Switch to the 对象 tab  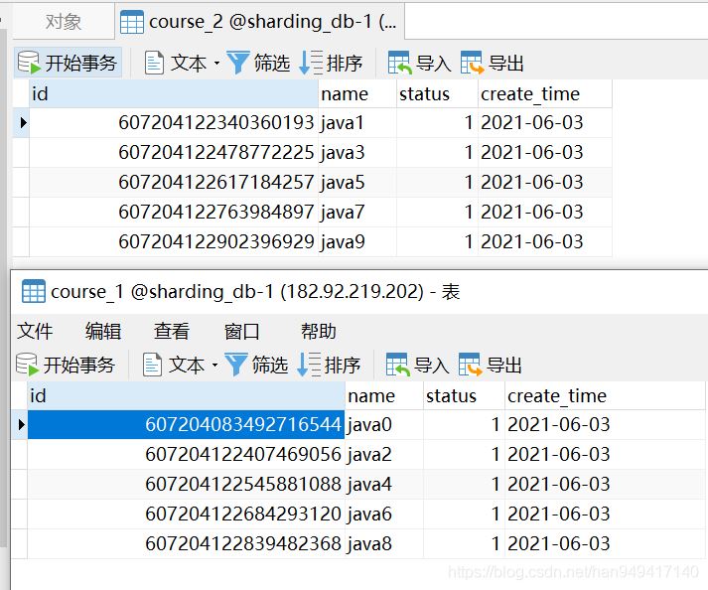pos(64,21)
